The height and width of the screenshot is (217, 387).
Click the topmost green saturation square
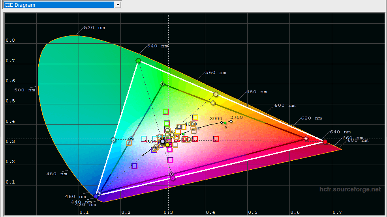(166, 111)
